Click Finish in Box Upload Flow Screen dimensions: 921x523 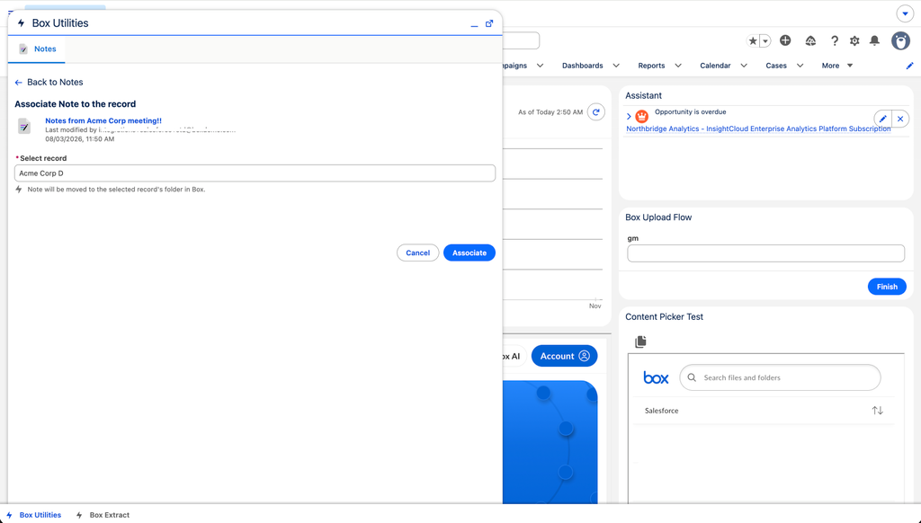[x=886, y=287]
